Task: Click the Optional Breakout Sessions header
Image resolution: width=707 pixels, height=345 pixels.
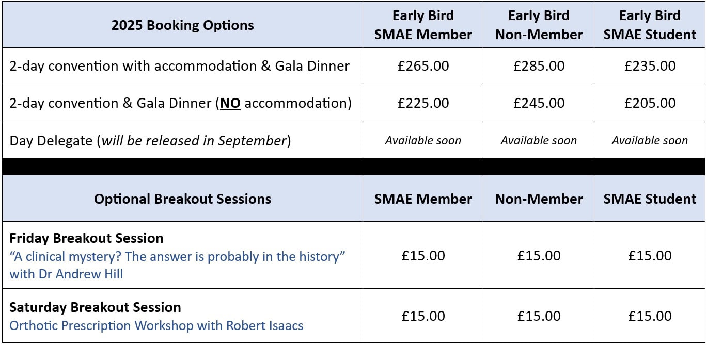Action: click(x=182, y=199)
